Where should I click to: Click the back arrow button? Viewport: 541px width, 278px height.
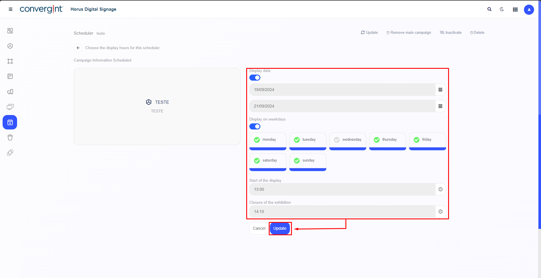(x=78, y=48)
